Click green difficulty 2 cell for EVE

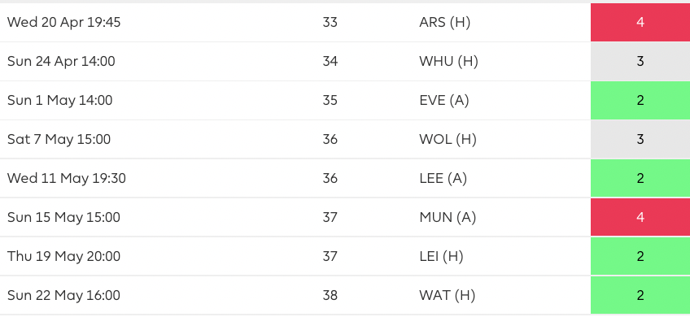[640, 100]
